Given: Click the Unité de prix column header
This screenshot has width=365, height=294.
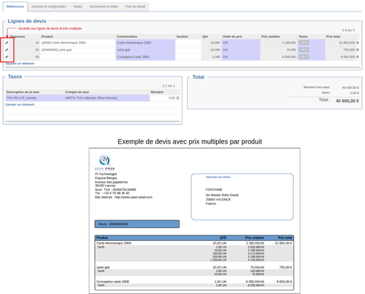Looking at the screenshot, I should tap(232, 37).
